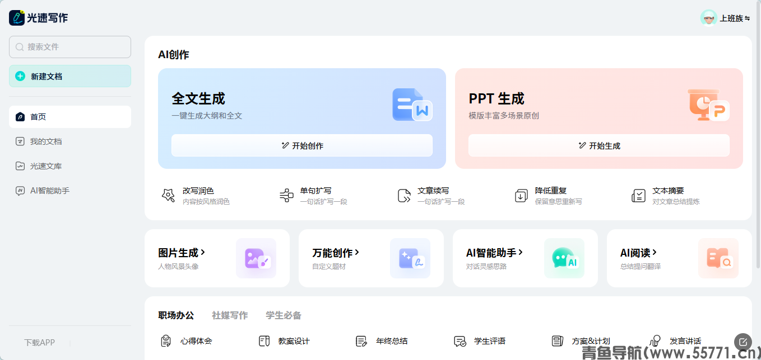
Task: Open 光速文库 in the sidebar
Action: click(70, 166)
